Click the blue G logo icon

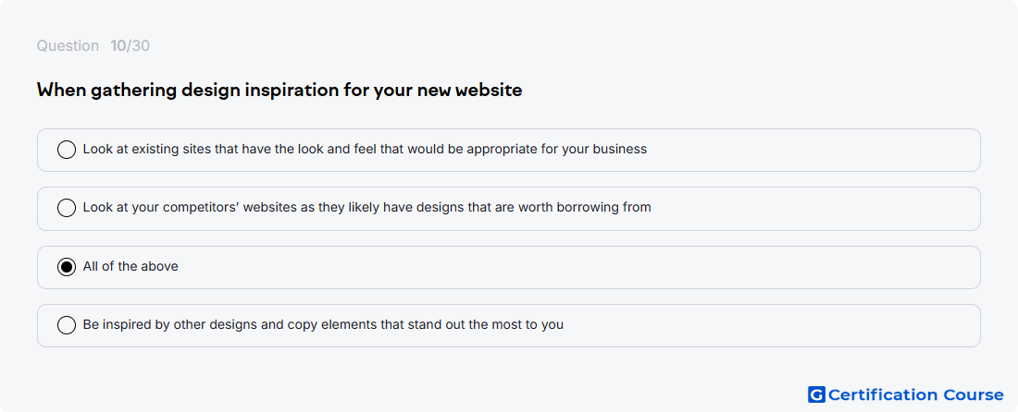[x=816, y=394]
